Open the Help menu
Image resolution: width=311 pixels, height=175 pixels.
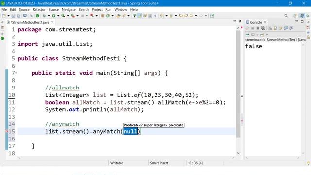134,10
